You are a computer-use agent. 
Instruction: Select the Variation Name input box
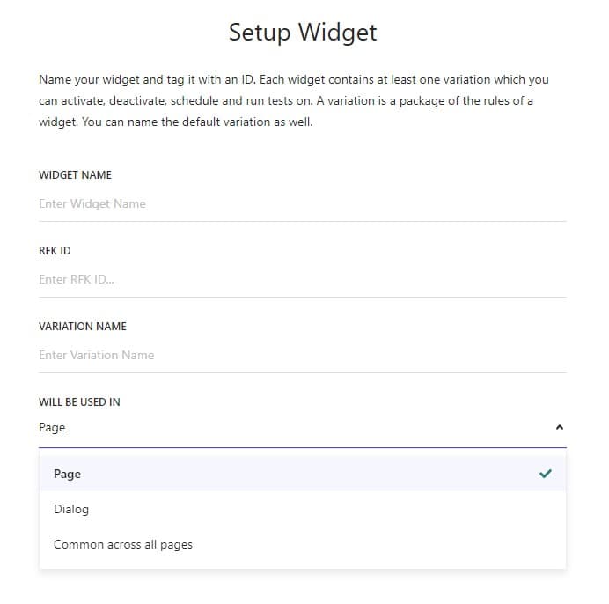click(303, 355)
